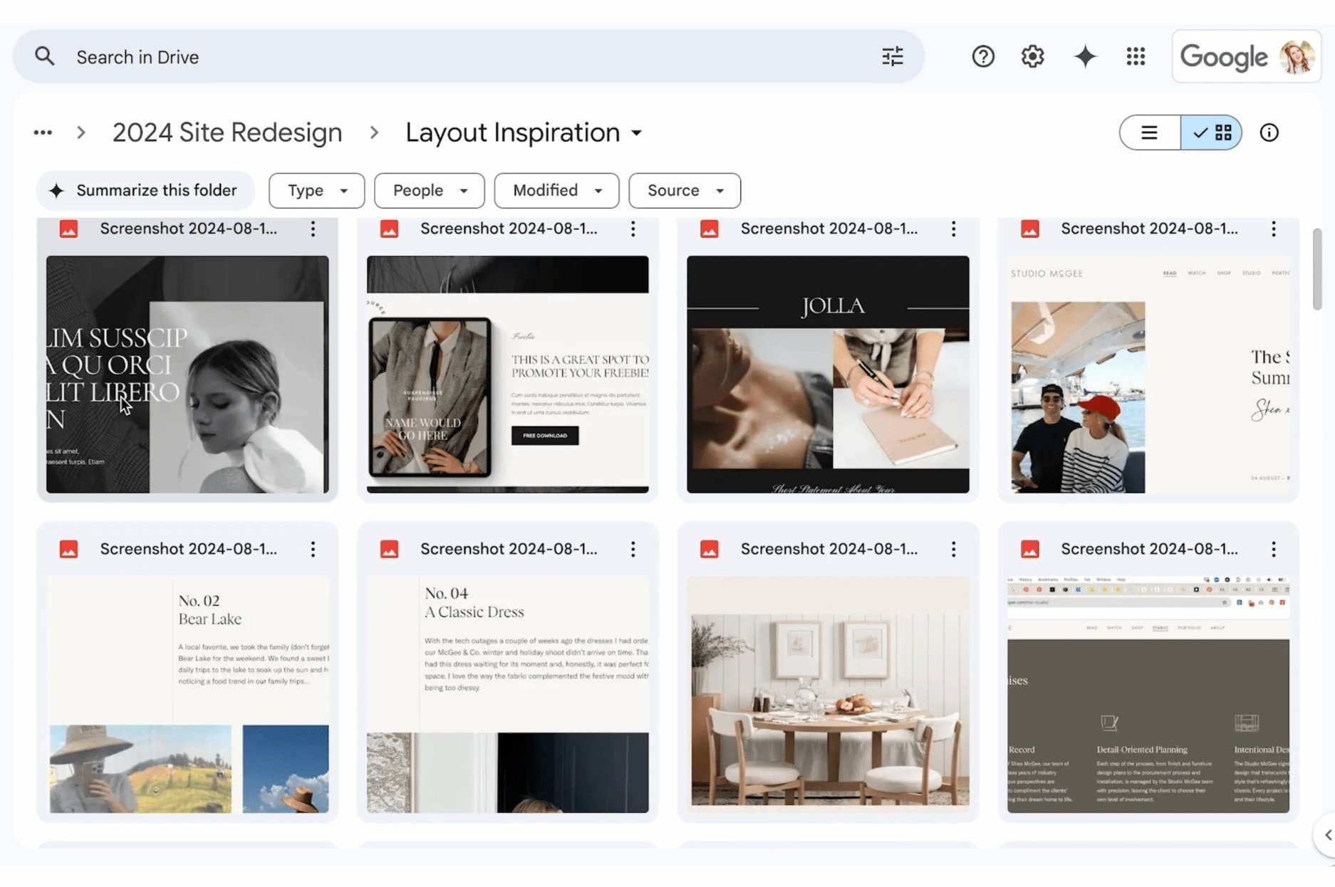Click the Search in Drive field
The image size is (1335, 887).
tap(463, 57)
